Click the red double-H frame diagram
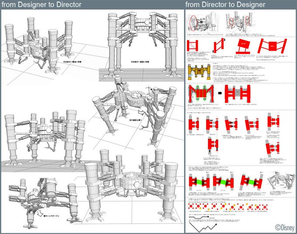Image resolution: width=297 pixels, height=234 pixels. [x=238, y=94]
